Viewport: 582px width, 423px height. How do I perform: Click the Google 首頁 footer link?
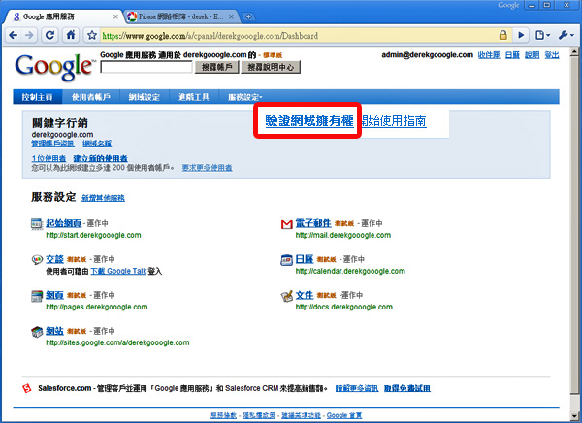coord(344,415)
